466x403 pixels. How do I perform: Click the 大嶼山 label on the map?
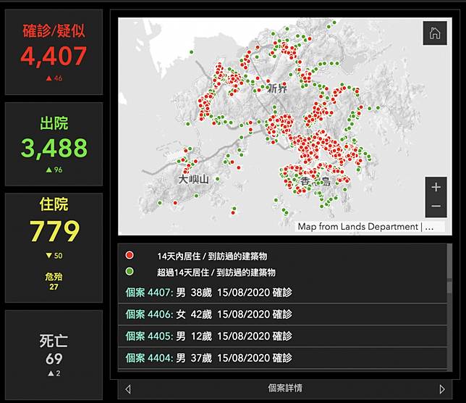tap(194, 178)
